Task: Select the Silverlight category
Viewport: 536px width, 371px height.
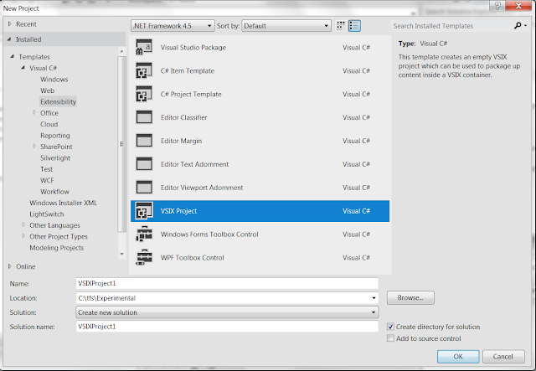Action: pyautogui.click(x=55, y=158)
